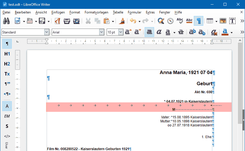Open the Arial font name dropdown
The image size is (245, 151).
point(101,32)
